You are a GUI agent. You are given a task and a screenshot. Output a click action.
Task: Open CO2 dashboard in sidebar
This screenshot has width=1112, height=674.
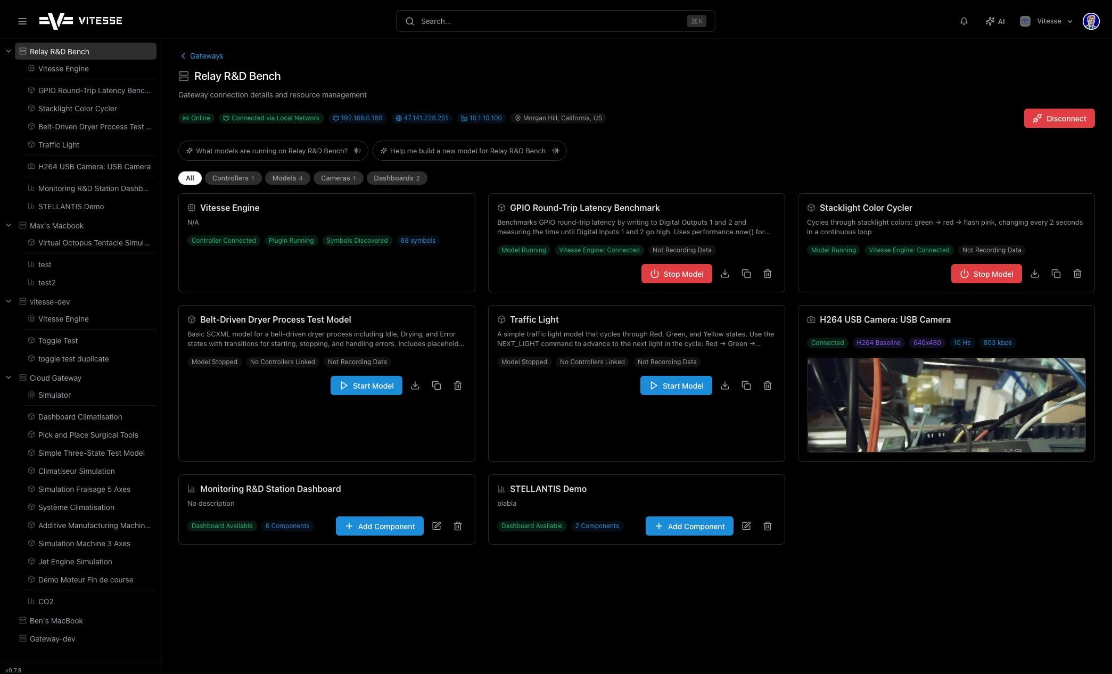[90, 602]
